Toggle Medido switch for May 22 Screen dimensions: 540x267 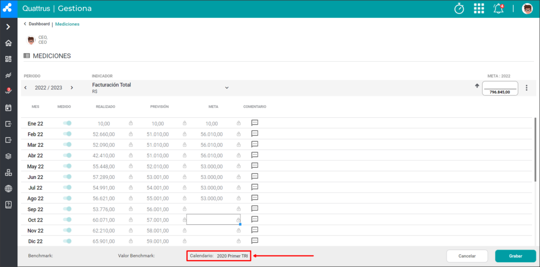[x=67, y=166]
